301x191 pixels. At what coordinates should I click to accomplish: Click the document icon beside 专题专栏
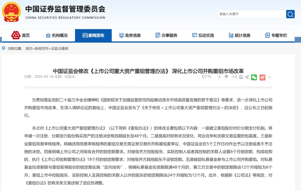click(x=267, y=35)
